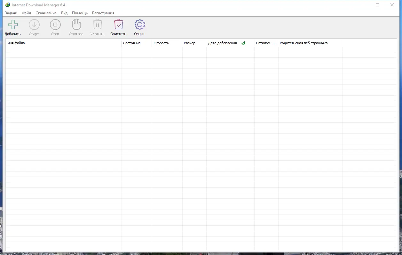The height and width of the screenshot is (255, 402).
Task: Click the Удалить trash icon
Action: coord(97,25)
